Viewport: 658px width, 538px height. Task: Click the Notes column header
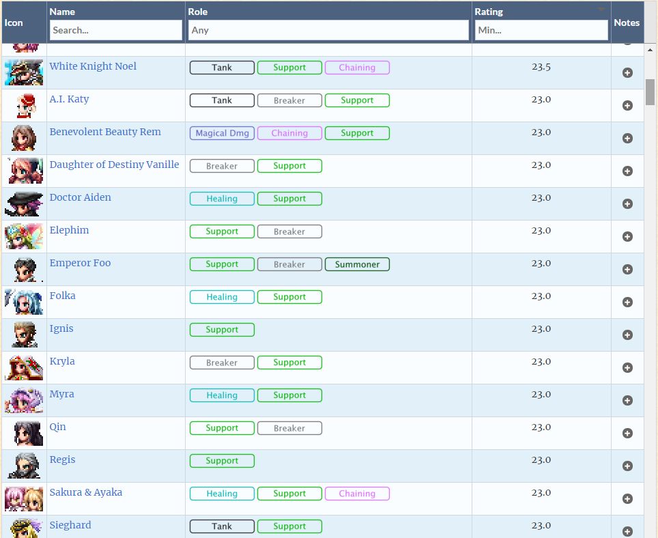point(627,23)
